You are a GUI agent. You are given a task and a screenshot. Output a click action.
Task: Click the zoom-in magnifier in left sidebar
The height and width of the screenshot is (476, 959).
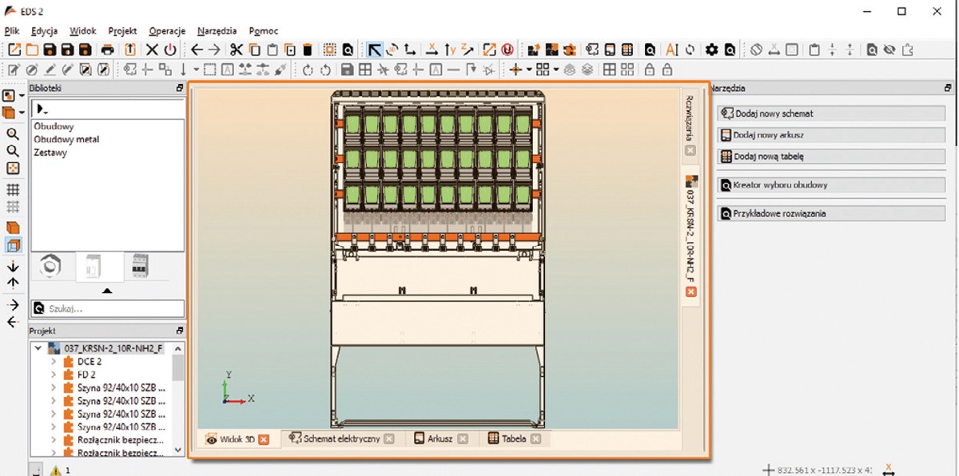click(13, 134)
